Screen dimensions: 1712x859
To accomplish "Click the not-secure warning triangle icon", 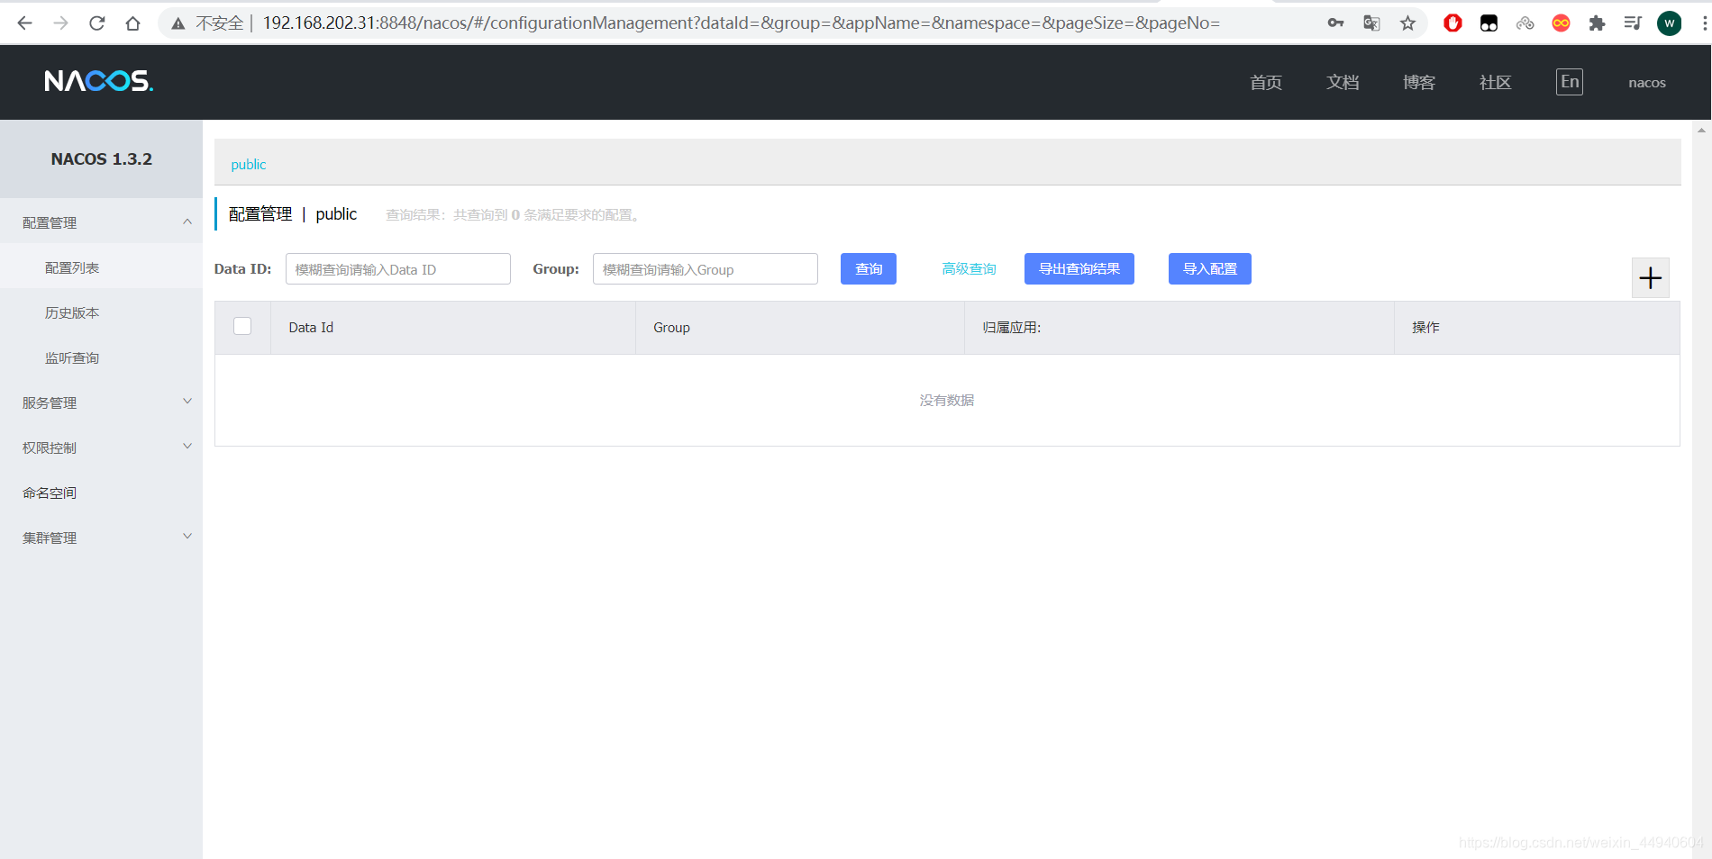I will (178, 23).
